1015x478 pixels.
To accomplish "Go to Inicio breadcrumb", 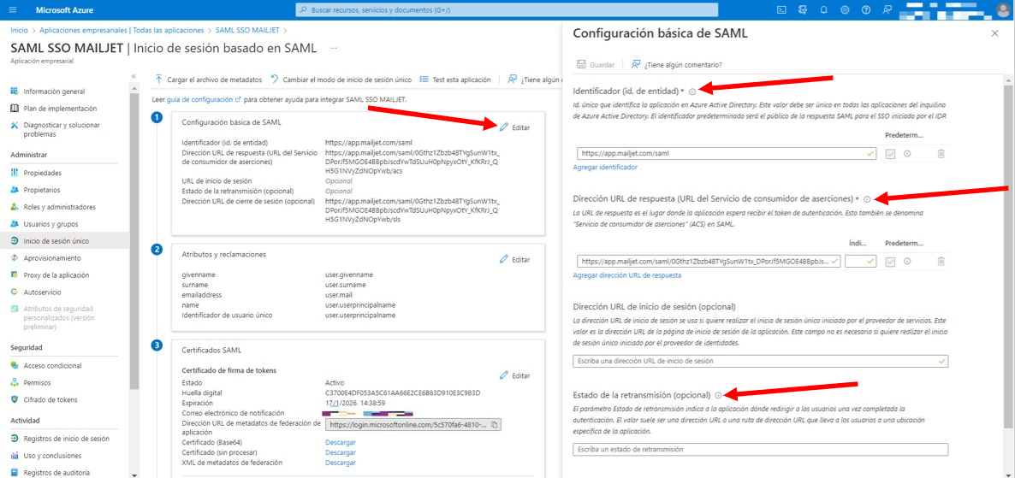I will [20, 30].
